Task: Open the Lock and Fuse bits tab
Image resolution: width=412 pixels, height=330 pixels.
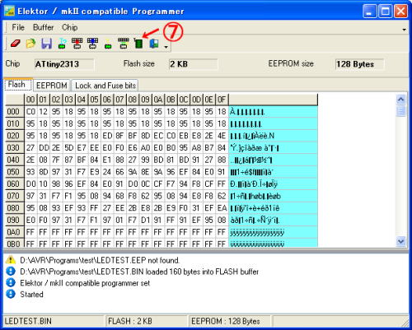Action: point(105,86)
